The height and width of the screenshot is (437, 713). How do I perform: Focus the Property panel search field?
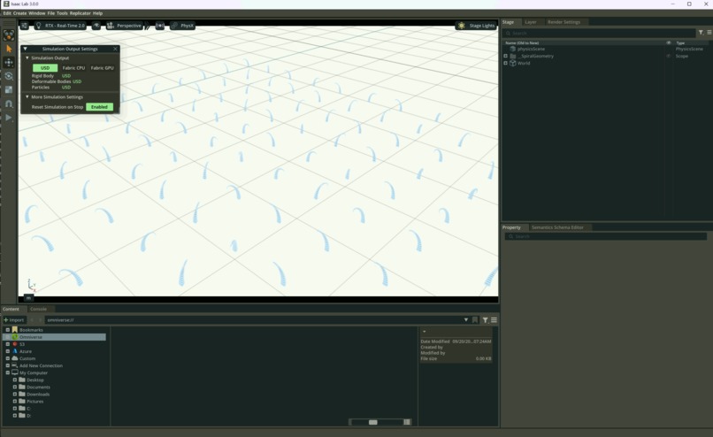click(x=606, y=236)
